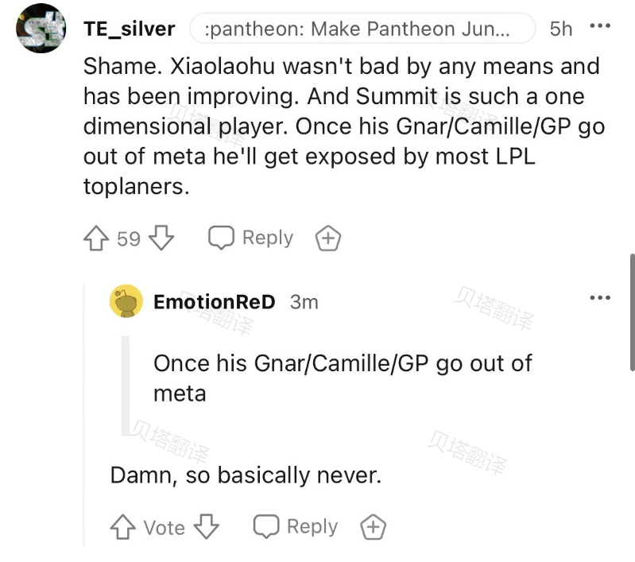Click Reply text under EmotionReD's comment
The image size is (635, 562).
(x=312, y=527)
